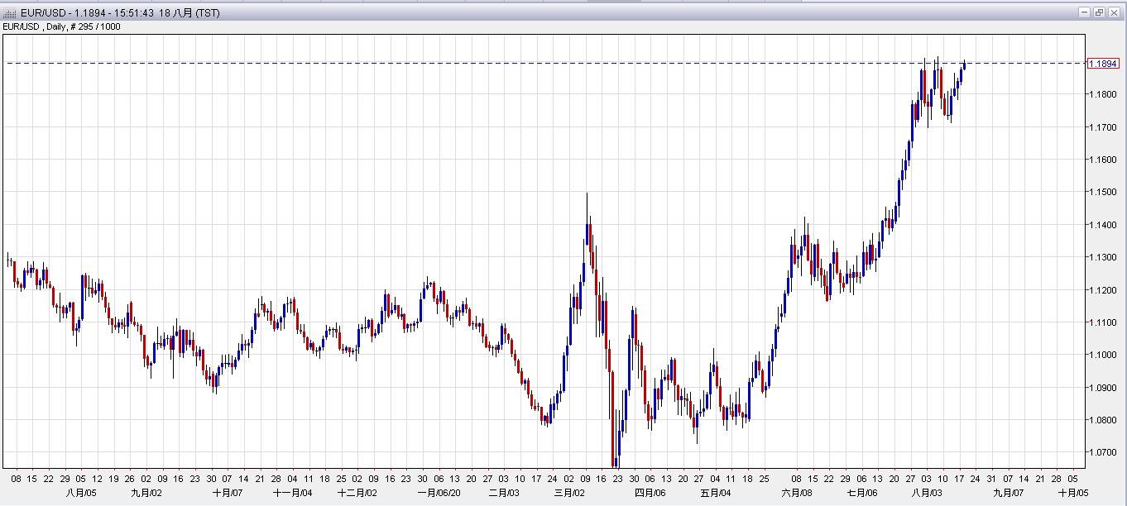The image size is (1127, 506).
Task: Minimize the EUR/USD chart window
Action: [1085, 12]
